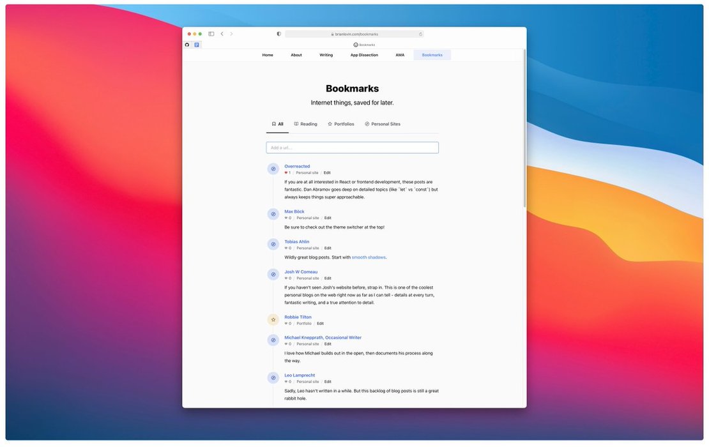Open the Max Böck bookmark link
This screenshot has width=709, height=447.
(x=294, y=211)
